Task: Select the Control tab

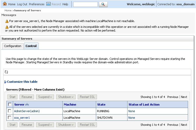Action: coord(31,46)
